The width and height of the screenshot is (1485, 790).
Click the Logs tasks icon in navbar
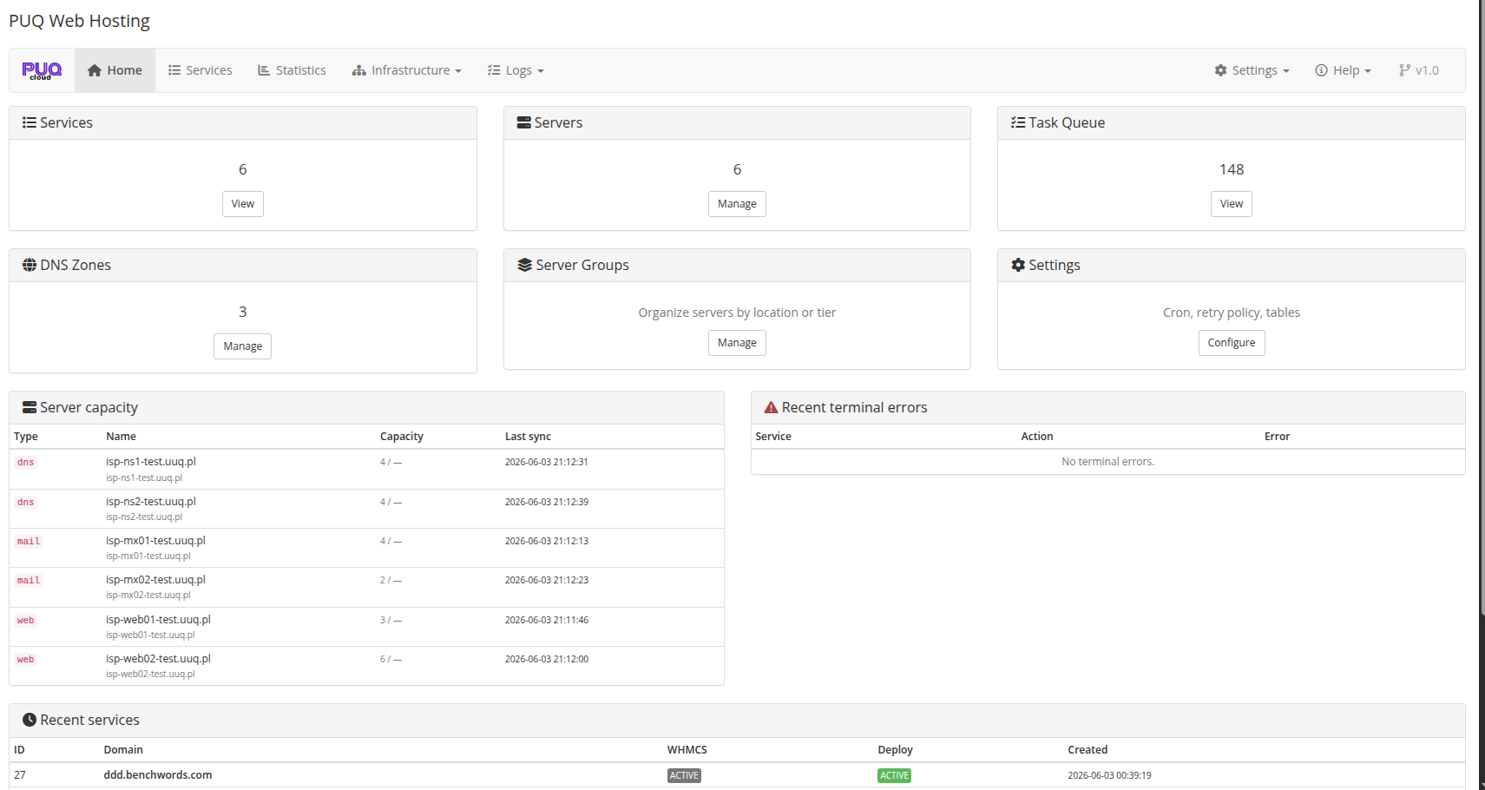click(x=494, y=70)
